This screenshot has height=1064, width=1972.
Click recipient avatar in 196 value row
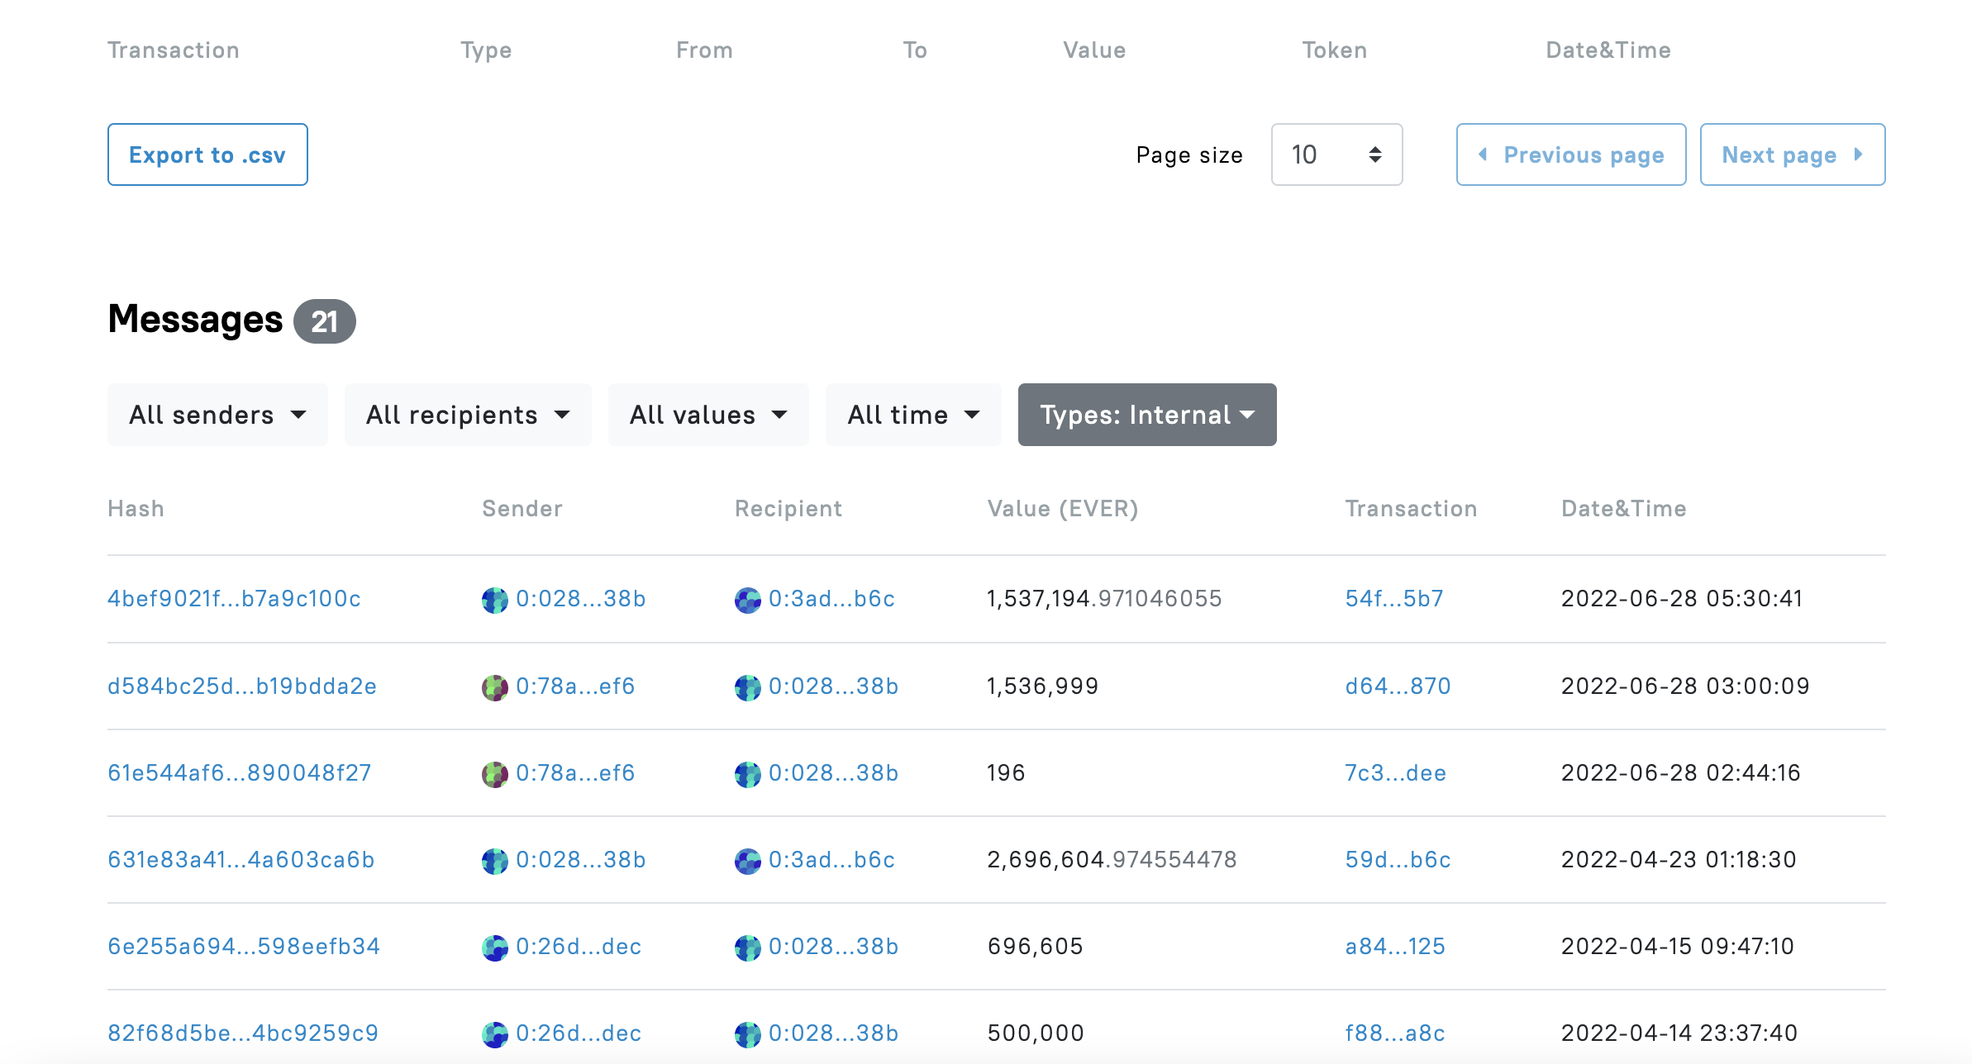click(747, 774)
